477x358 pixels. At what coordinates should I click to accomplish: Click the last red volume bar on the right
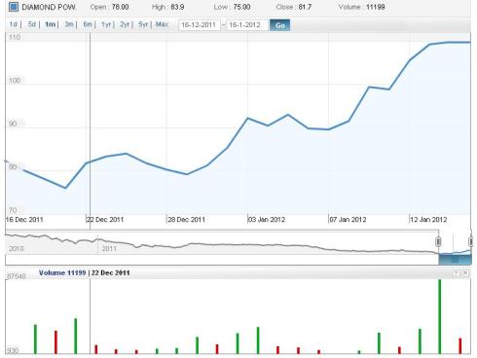point(460,346)
